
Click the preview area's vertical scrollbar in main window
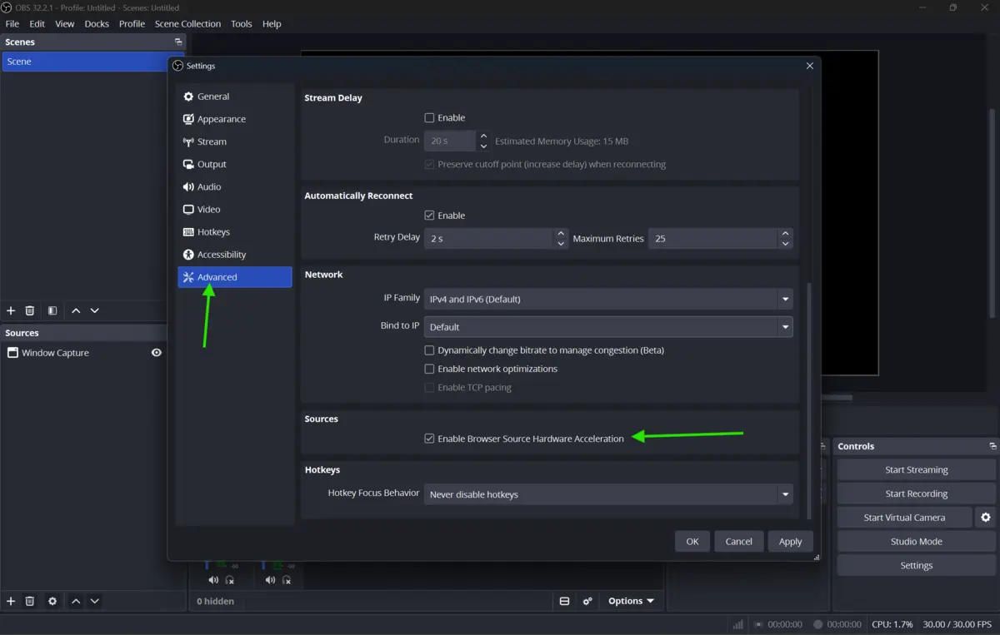(x=992, y=212)
